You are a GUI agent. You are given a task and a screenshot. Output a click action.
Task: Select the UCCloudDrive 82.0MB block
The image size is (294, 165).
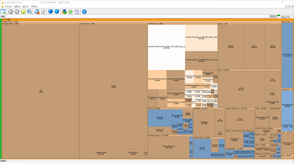(133, 153)
